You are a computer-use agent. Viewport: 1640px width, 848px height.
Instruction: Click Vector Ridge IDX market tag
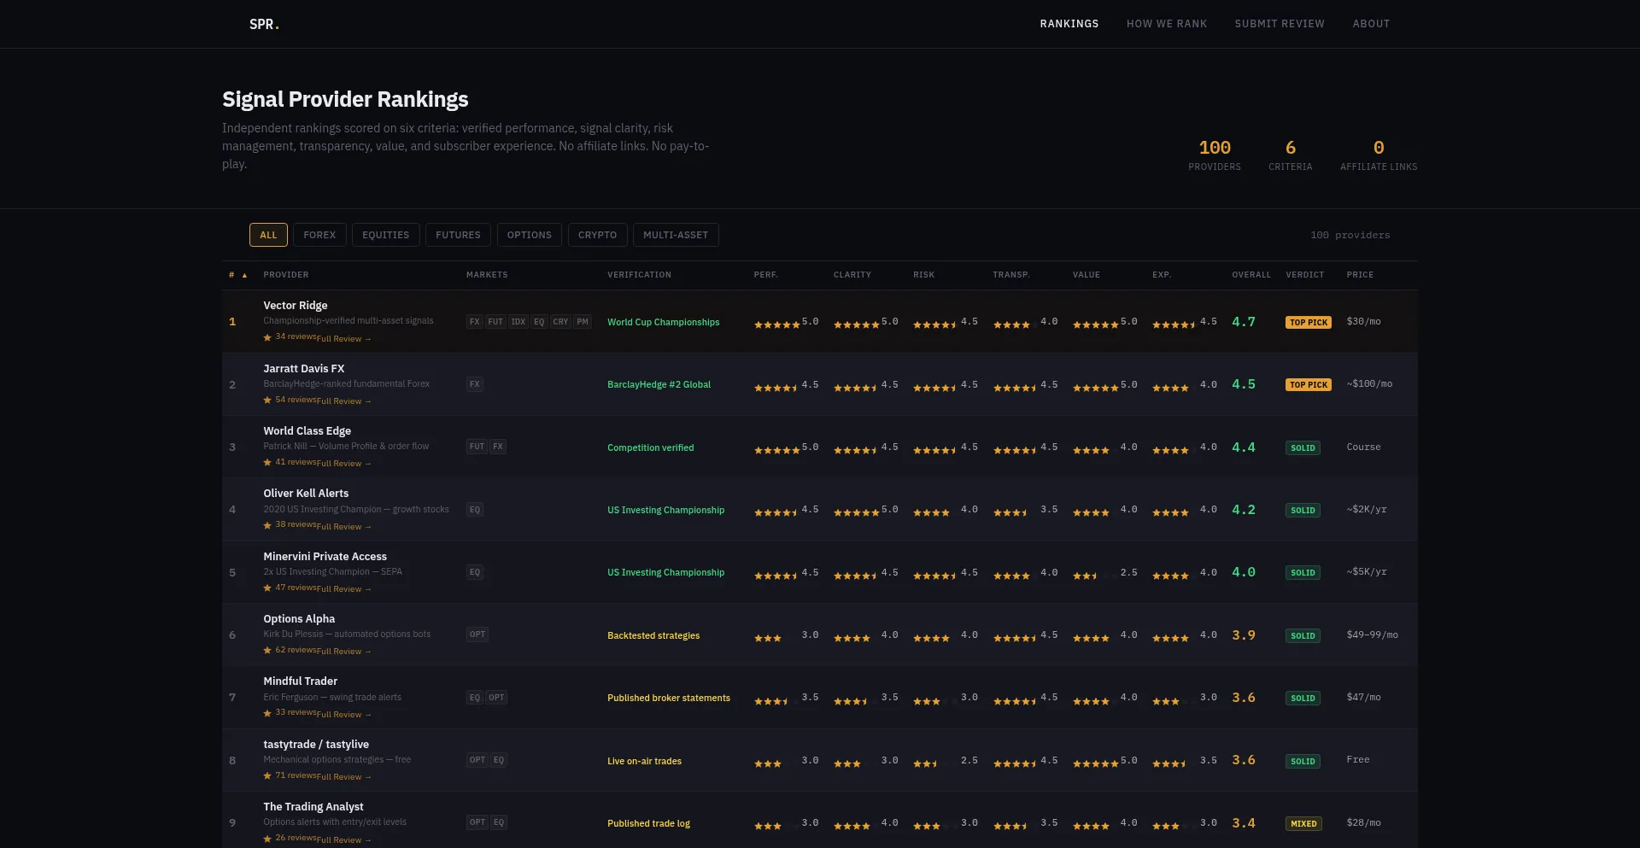point(518,322)
